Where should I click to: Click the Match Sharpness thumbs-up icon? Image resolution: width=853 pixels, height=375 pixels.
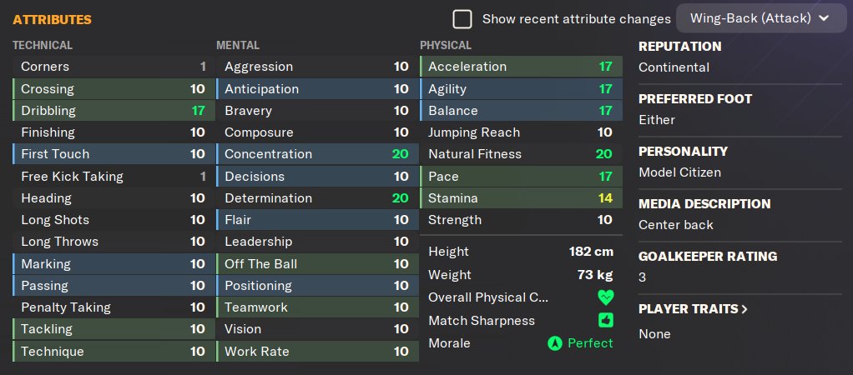(605, 320)
